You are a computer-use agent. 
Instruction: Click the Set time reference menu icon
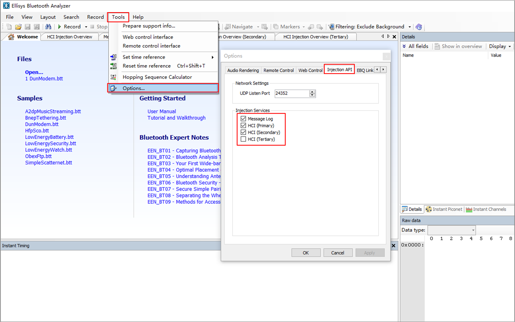point(113,57)
